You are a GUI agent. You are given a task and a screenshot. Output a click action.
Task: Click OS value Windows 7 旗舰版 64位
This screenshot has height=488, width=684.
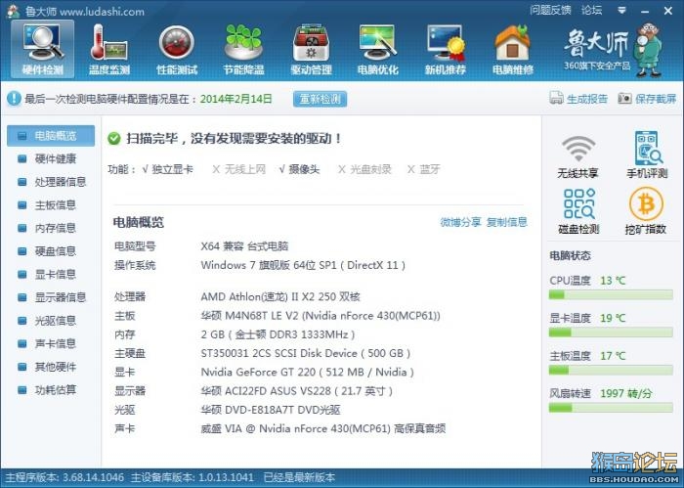(x=303, y=265)
